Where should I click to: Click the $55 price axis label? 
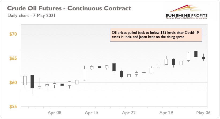[13, 106]
